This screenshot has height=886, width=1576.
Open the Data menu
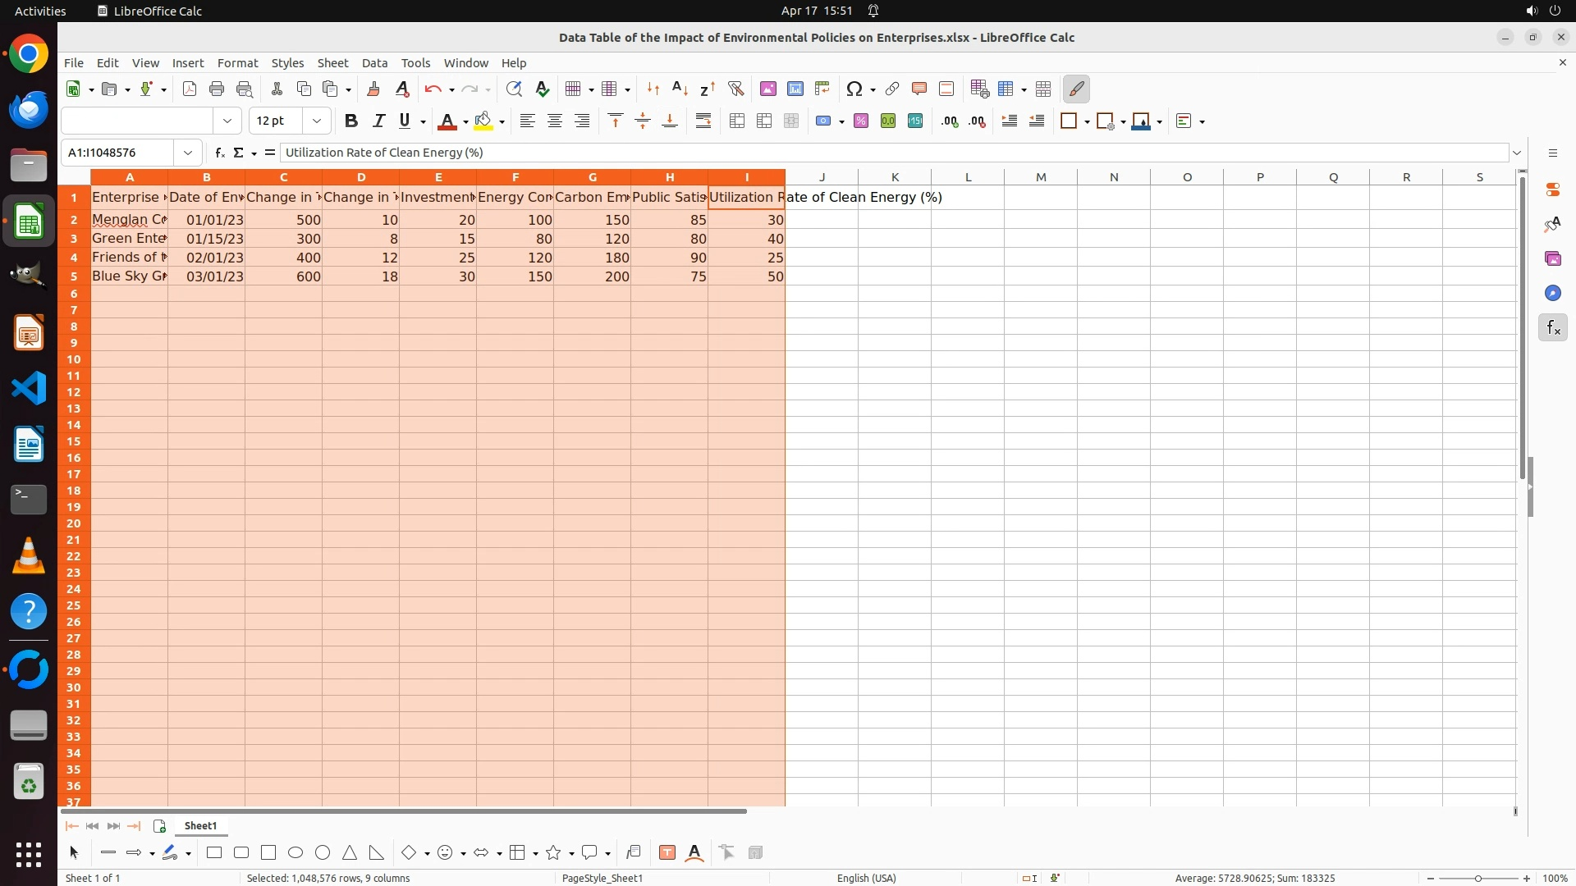pos(374,63)
